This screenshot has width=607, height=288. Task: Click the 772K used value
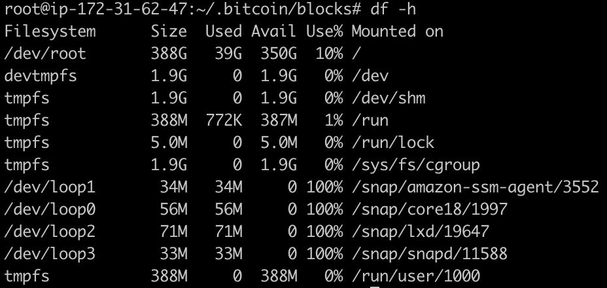point(224,120)
